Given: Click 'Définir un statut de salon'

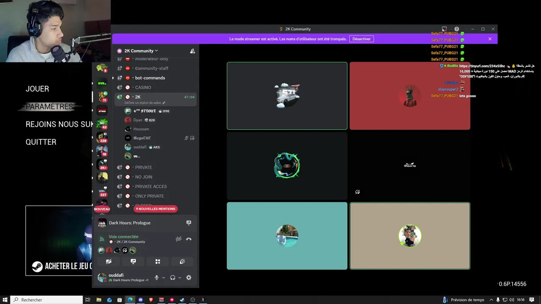Looking at the screenshot, I should click(x=145, y=103).
